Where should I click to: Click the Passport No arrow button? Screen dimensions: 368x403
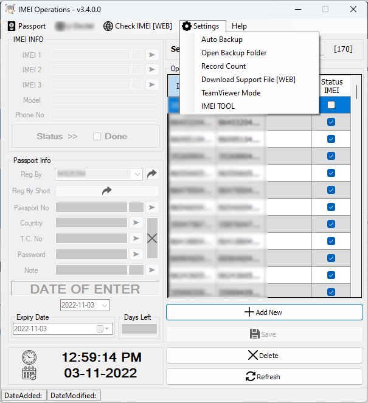[x=152, y=207]
